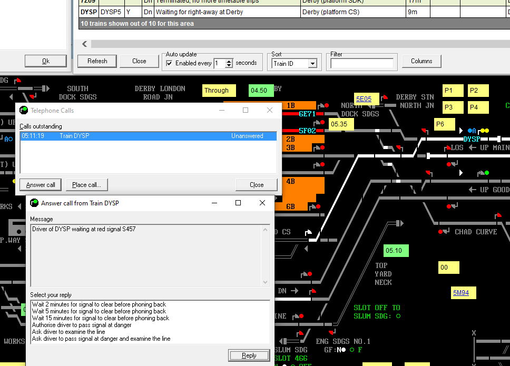Select 'Wait 15 minutes for signal to clear' reply
This screenshot has width=510, height=366.
point(101,318)
